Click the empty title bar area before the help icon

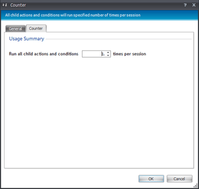click(104, 5)
